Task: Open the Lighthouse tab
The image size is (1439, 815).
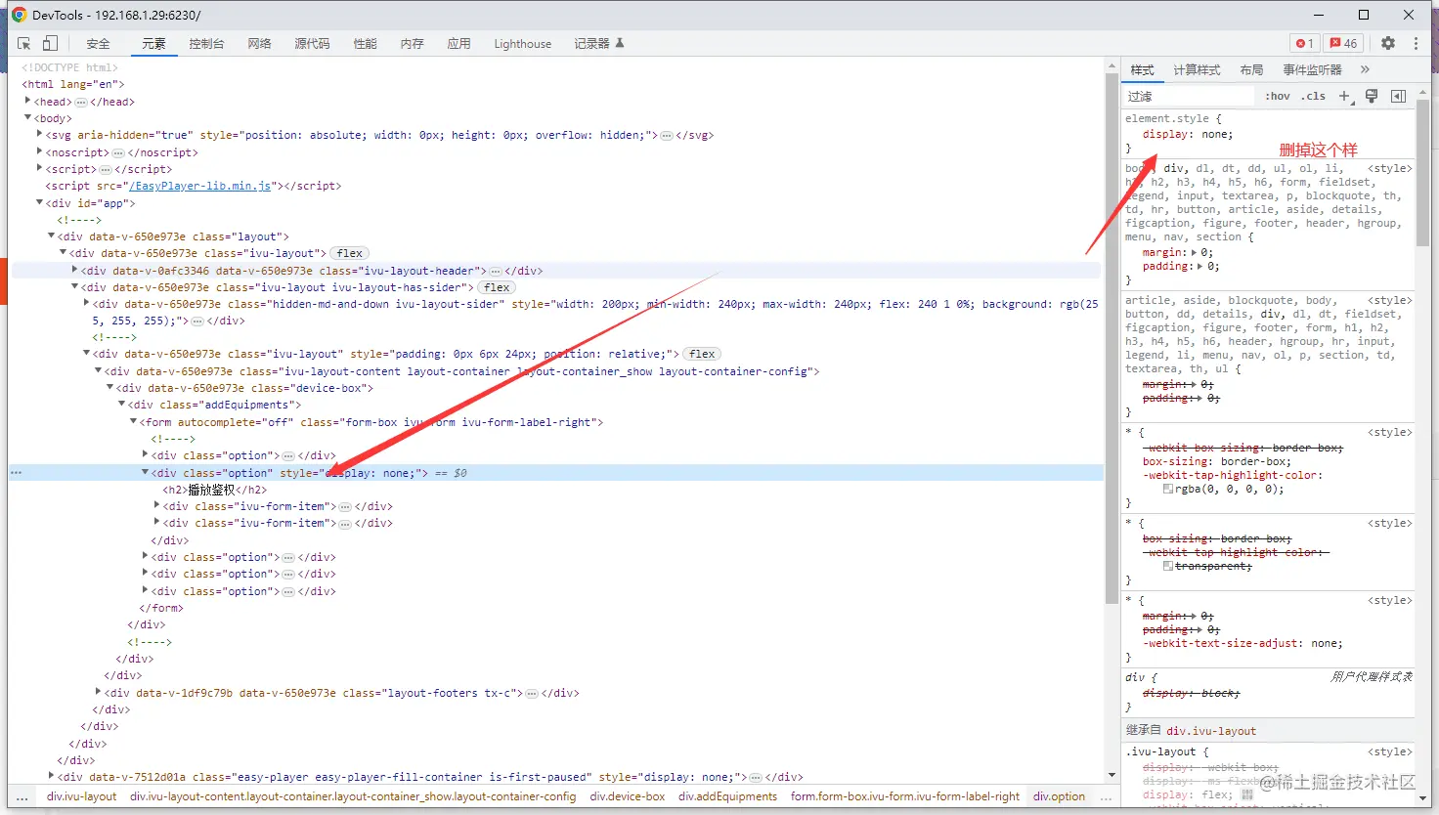Action: click(522, 43)
